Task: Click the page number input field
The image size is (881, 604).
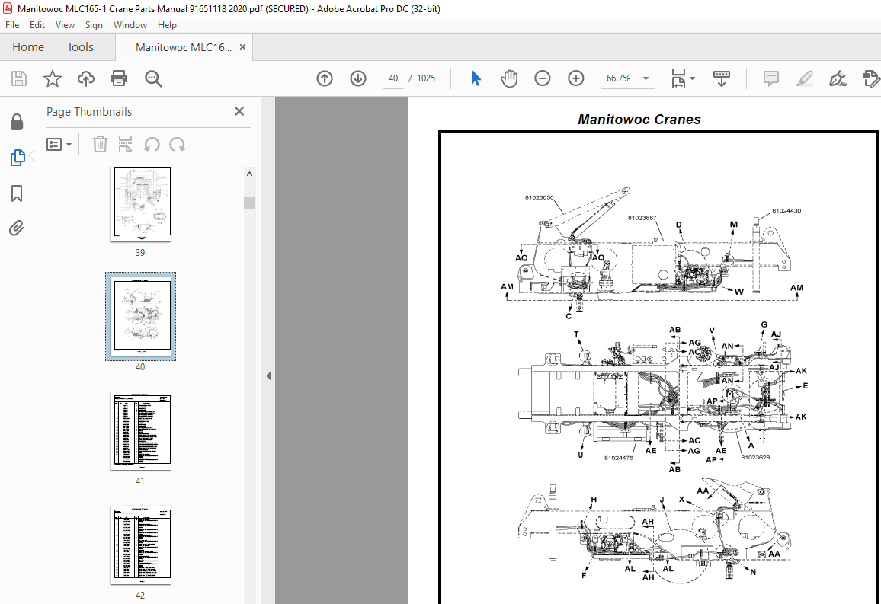Action: 393,78
